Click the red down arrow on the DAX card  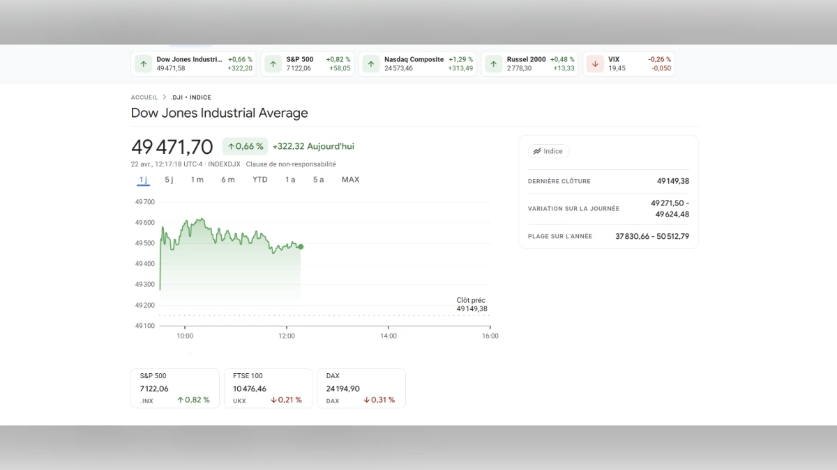point(366,400)
